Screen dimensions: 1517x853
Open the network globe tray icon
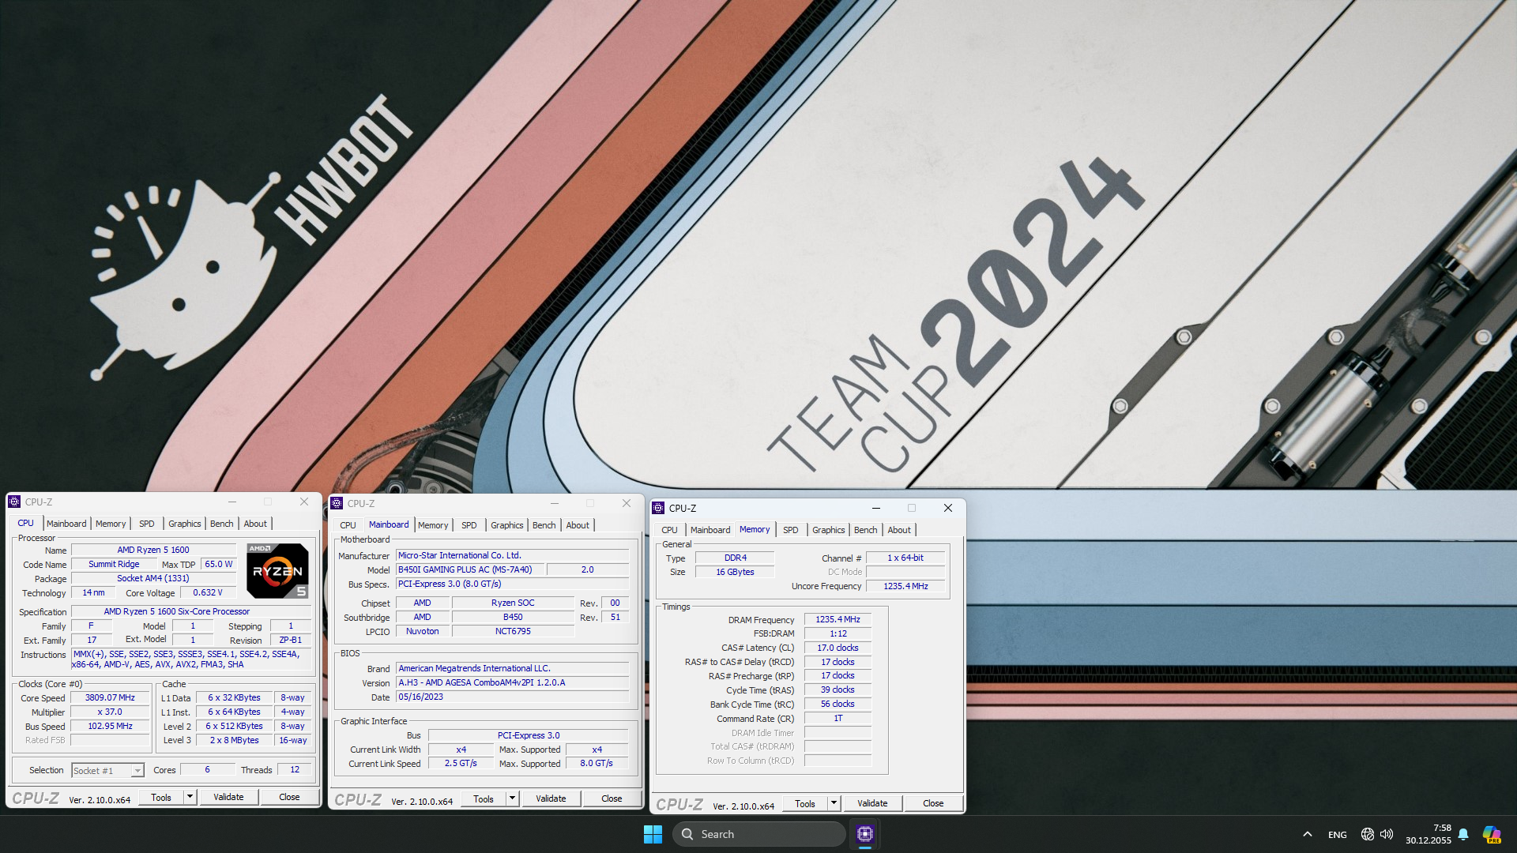point(1368,834)
